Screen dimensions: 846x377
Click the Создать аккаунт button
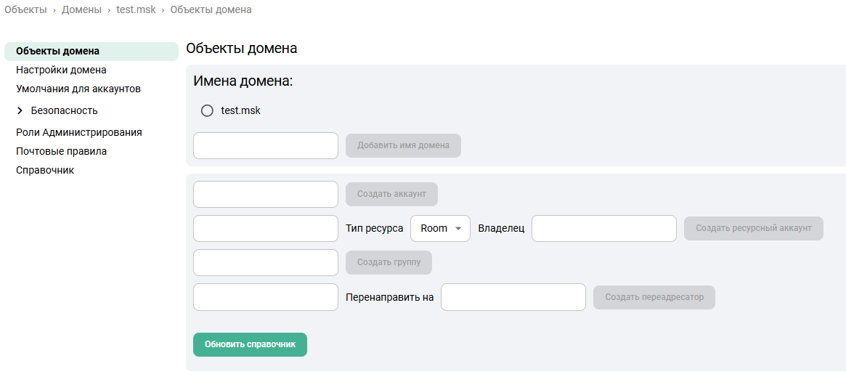(391, 195)
